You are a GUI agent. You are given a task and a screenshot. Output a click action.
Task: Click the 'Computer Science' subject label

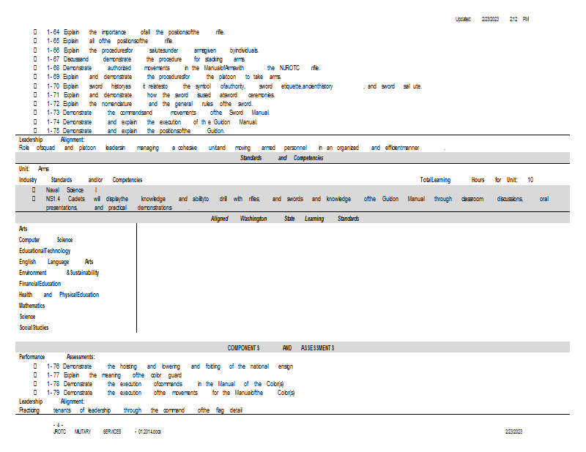pos(45,240)
